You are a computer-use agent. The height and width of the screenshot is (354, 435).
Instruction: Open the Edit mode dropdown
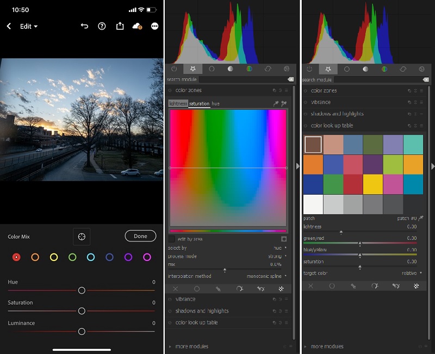pyautogui.click(x=29, y=26)
